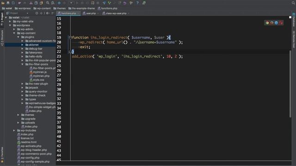Open the Favorites tool window tab
296x166 pixels.
(2, 155)
